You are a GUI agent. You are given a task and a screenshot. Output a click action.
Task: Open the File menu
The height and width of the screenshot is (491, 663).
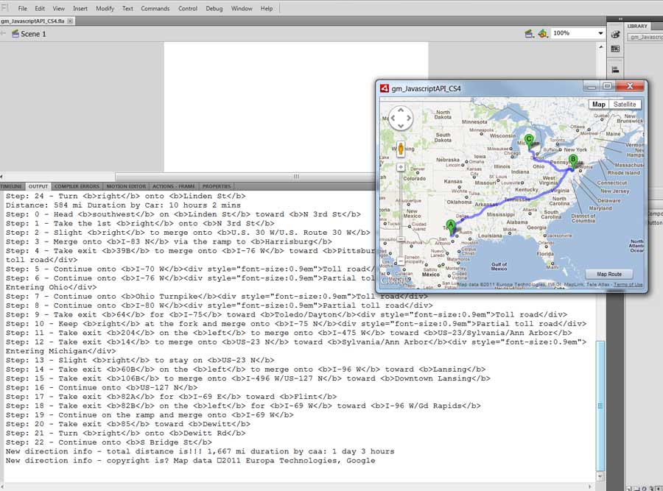click(23, 8)
